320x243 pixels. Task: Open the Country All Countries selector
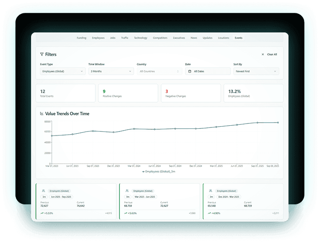(x=159, y=71)
